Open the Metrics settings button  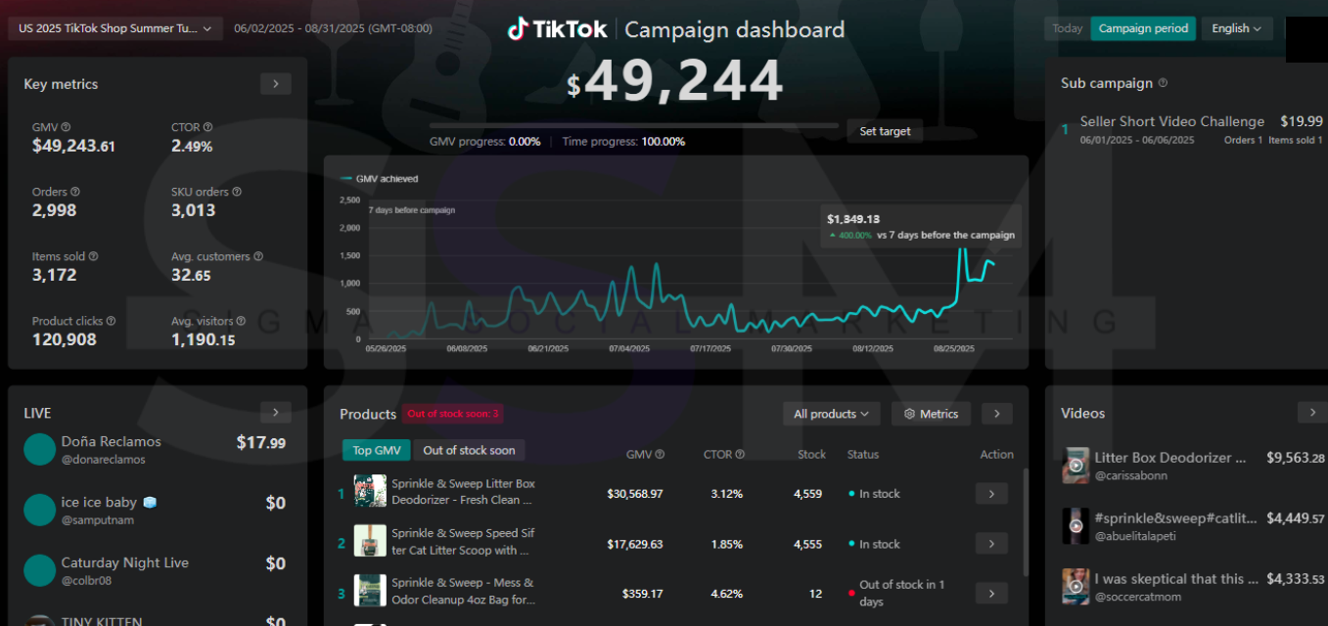[932, 414]
